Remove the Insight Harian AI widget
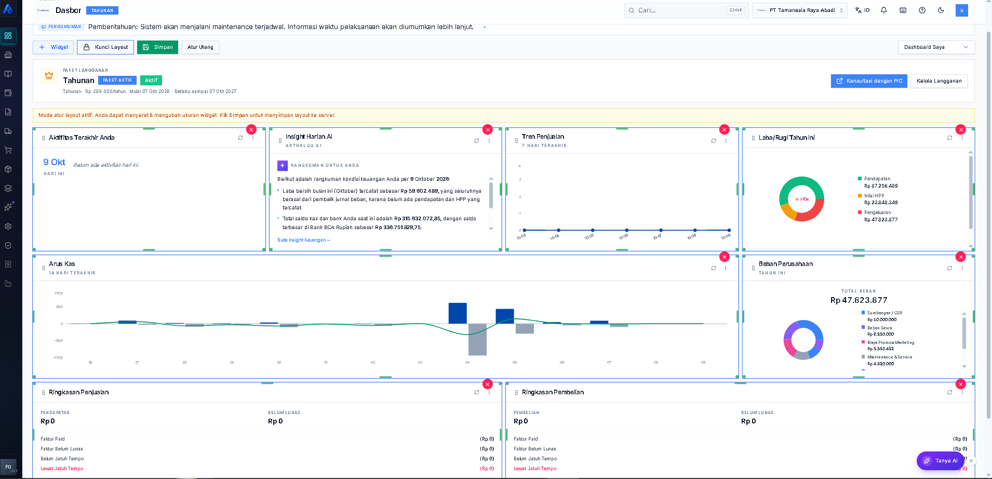 [487, 129]
